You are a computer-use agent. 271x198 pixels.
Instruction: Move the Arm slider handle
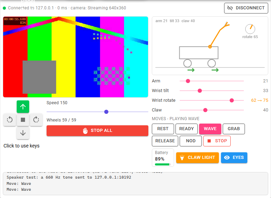click(188, 81)
